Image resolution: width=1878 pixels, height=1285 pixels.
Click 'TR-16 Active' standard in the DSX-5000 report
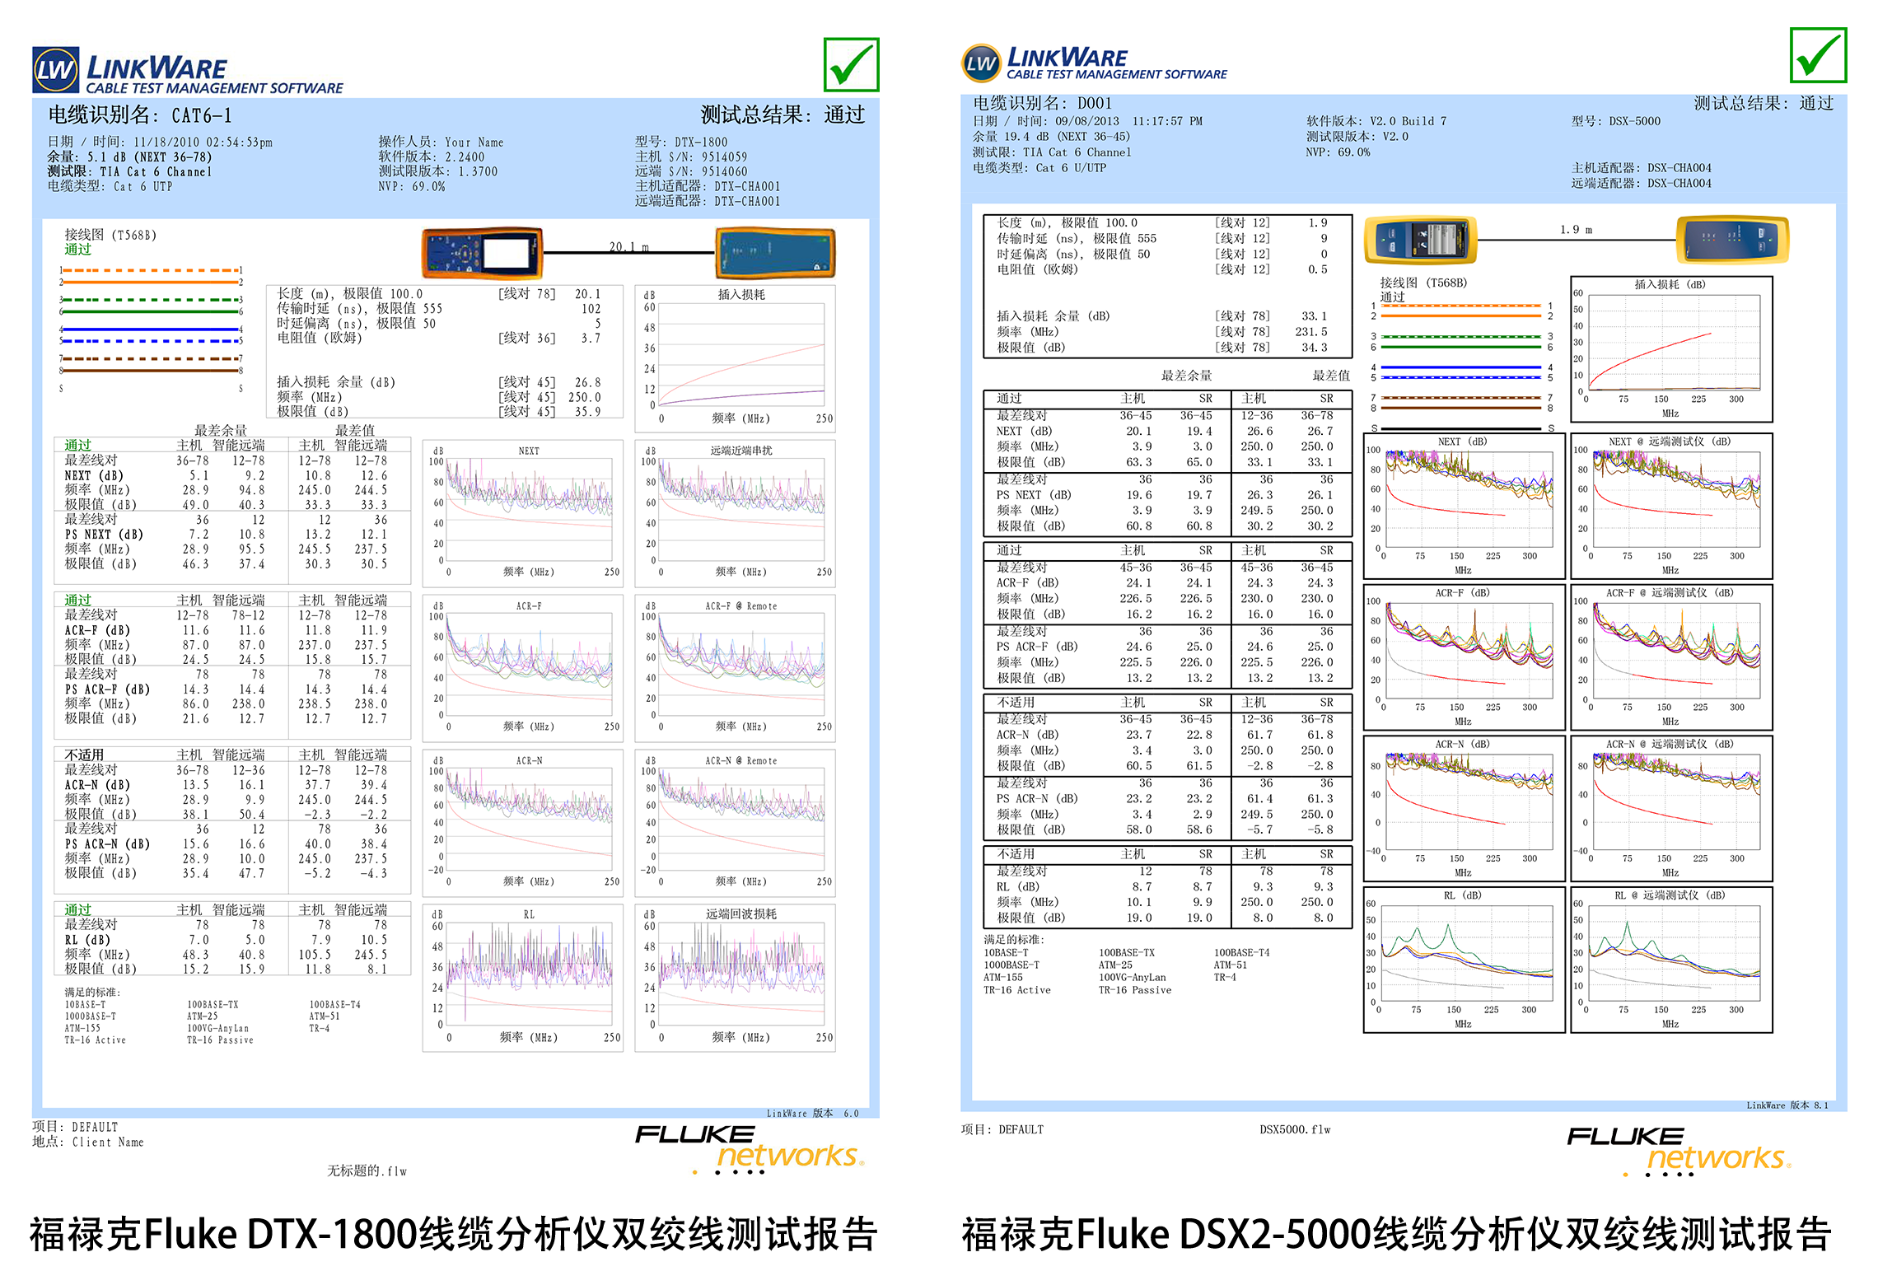(1017, 990)
